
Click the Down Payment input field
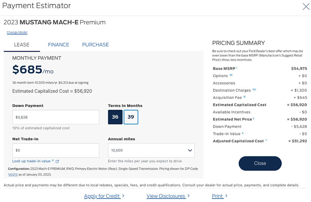(56, 117)
